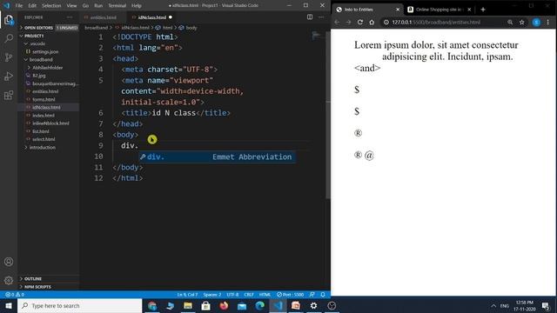Viewport: 557px width, 313px height.
Task: Open the Search view in the activity bar
Action: (x=9, y=38)
